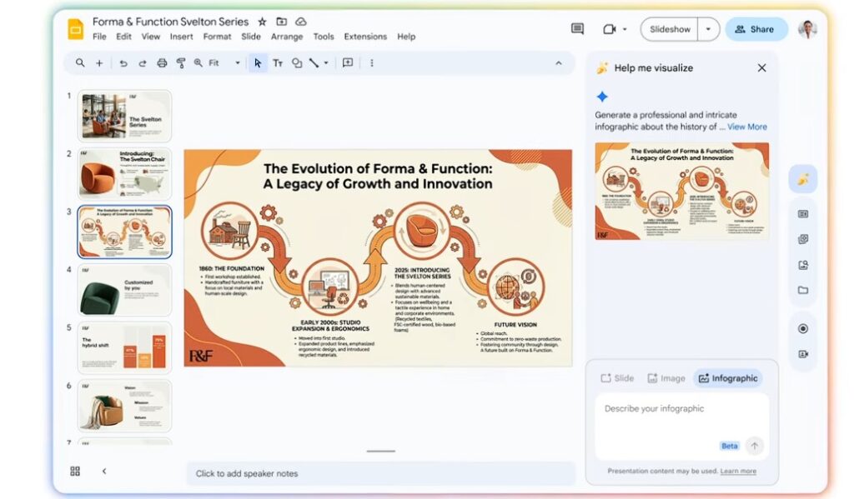Click the Undo arrow in the toolbar
The width and height of the screenshot is (854, 499).
pyautogui.click(x=123, y=63)
